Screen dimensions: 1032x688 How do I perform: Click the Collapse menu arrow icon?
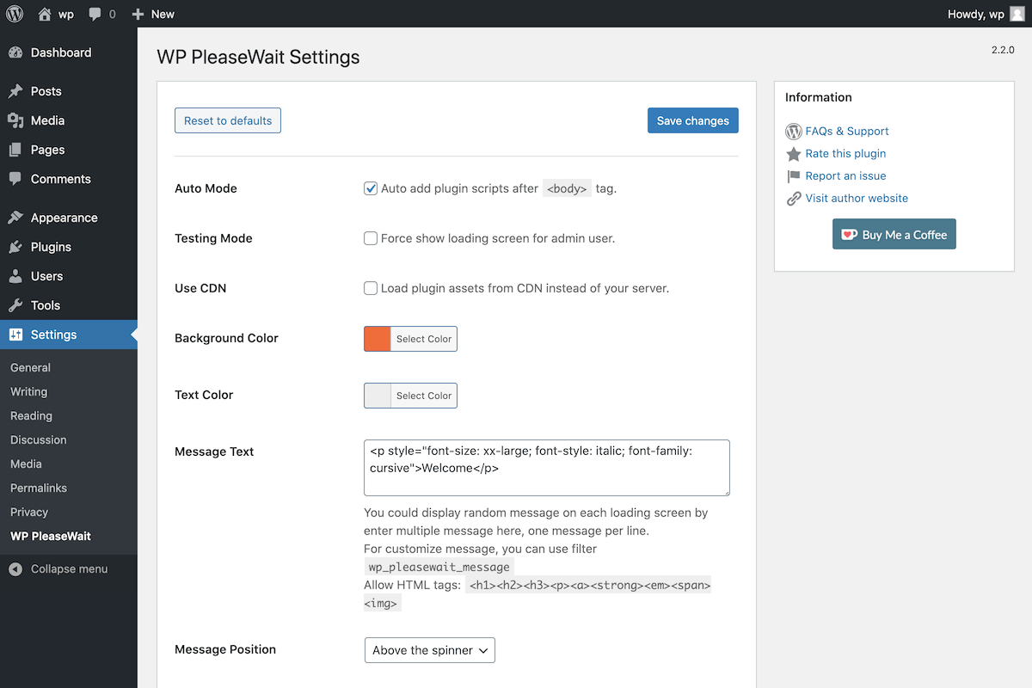[x=15, y=568]
